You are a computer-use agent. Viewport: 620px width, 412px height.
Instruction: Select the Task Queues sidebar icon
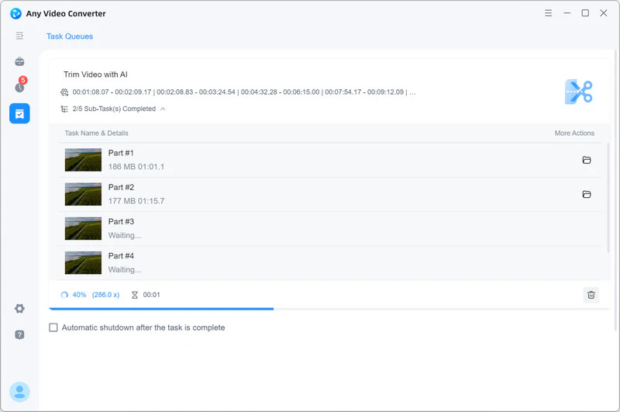pos(19,113)
